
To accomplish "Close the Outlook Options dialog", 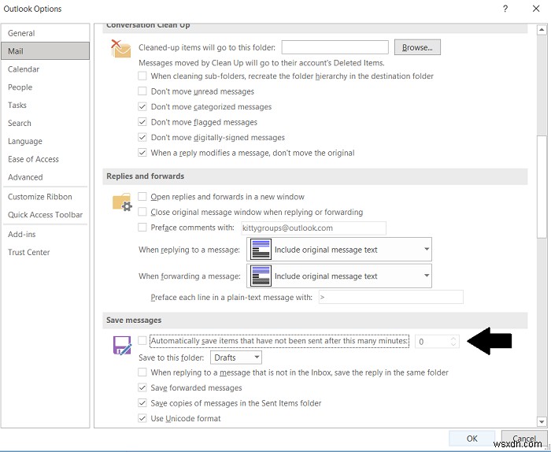I will click(x=536, y=9).
